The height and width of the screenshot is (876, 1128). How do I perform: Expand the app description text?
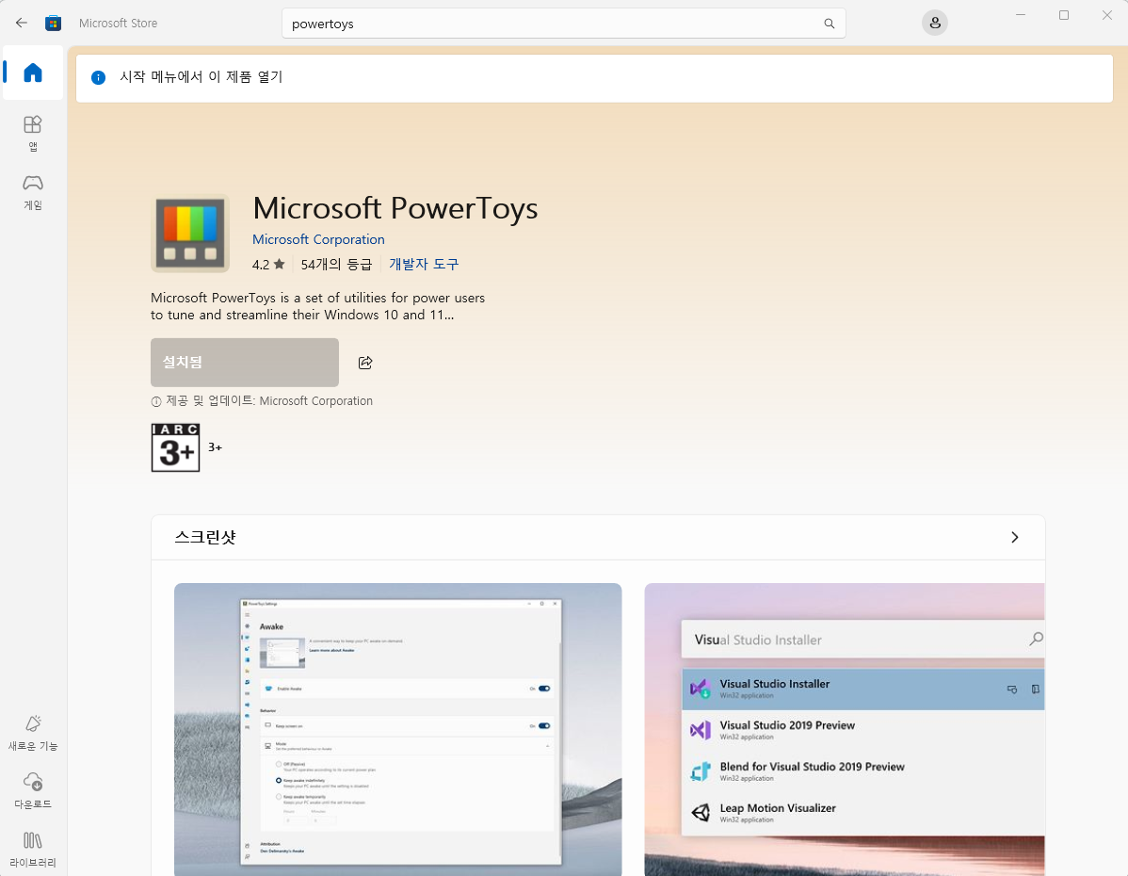pos(317,307)
